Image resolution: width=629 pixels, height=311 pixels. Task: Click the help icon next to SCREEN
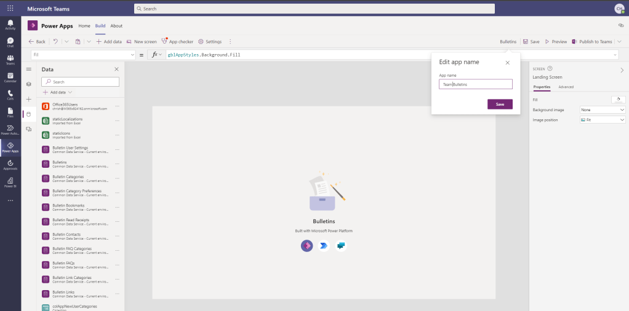[550, 69]
